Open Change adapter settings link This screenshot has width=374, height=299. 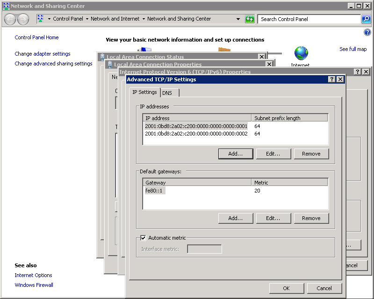(x=43, y=54)
